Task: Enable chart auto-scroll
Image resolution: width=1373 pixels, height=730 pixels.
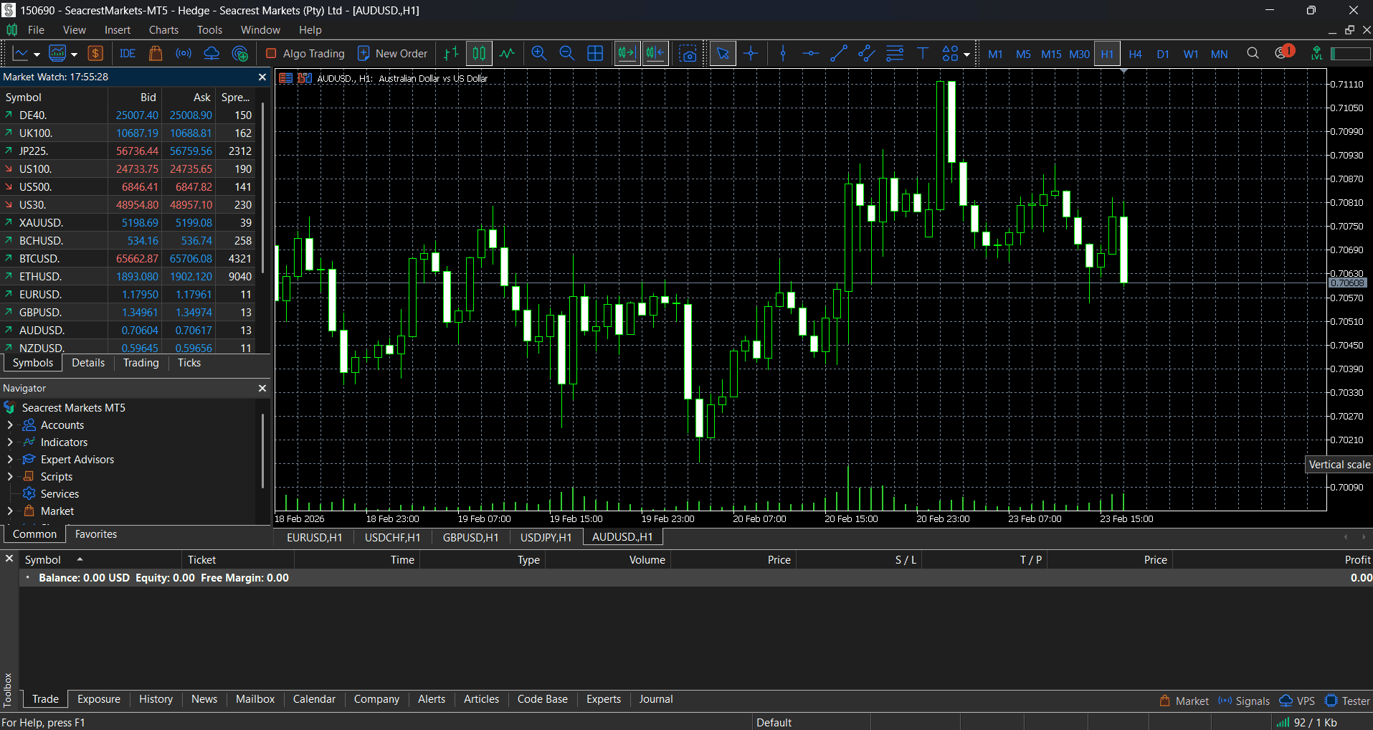Action: coord(627,53)
